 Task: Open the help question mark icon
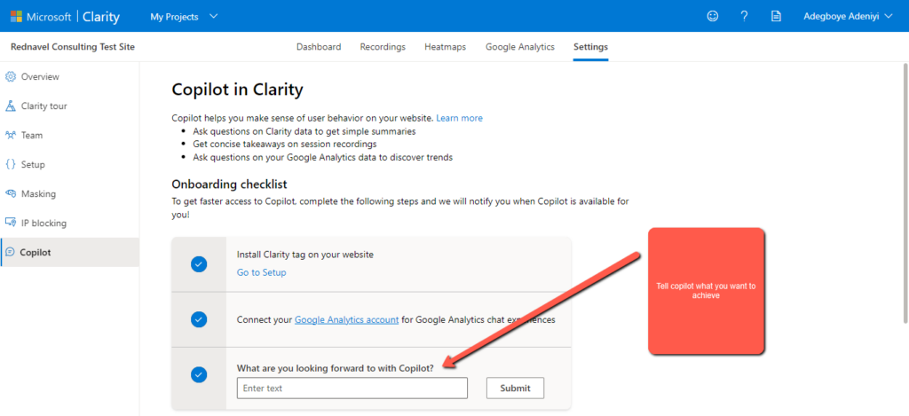[745, 16]
